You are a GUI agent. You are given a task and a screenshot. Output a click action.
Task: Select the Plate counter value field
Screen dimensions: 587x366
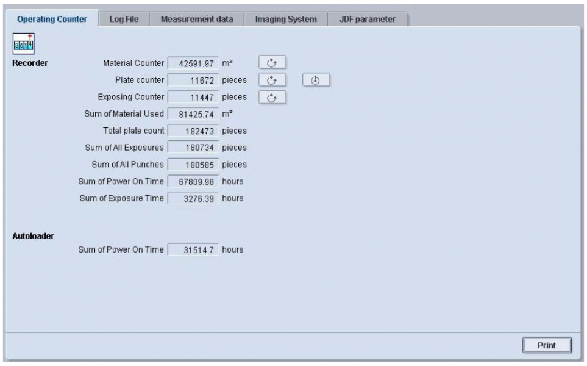[193, 80]
